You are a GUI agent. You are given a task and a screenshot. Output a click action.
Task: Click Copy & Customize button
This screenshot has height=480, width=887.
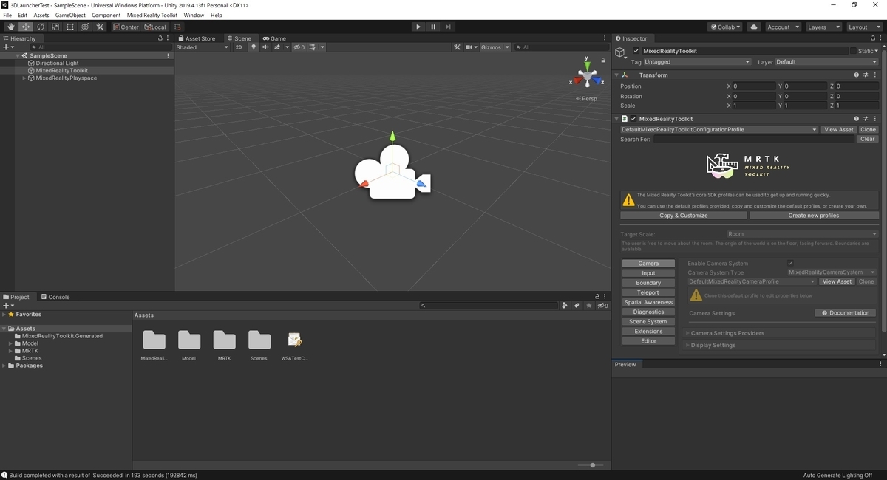(x=683, y=216)
